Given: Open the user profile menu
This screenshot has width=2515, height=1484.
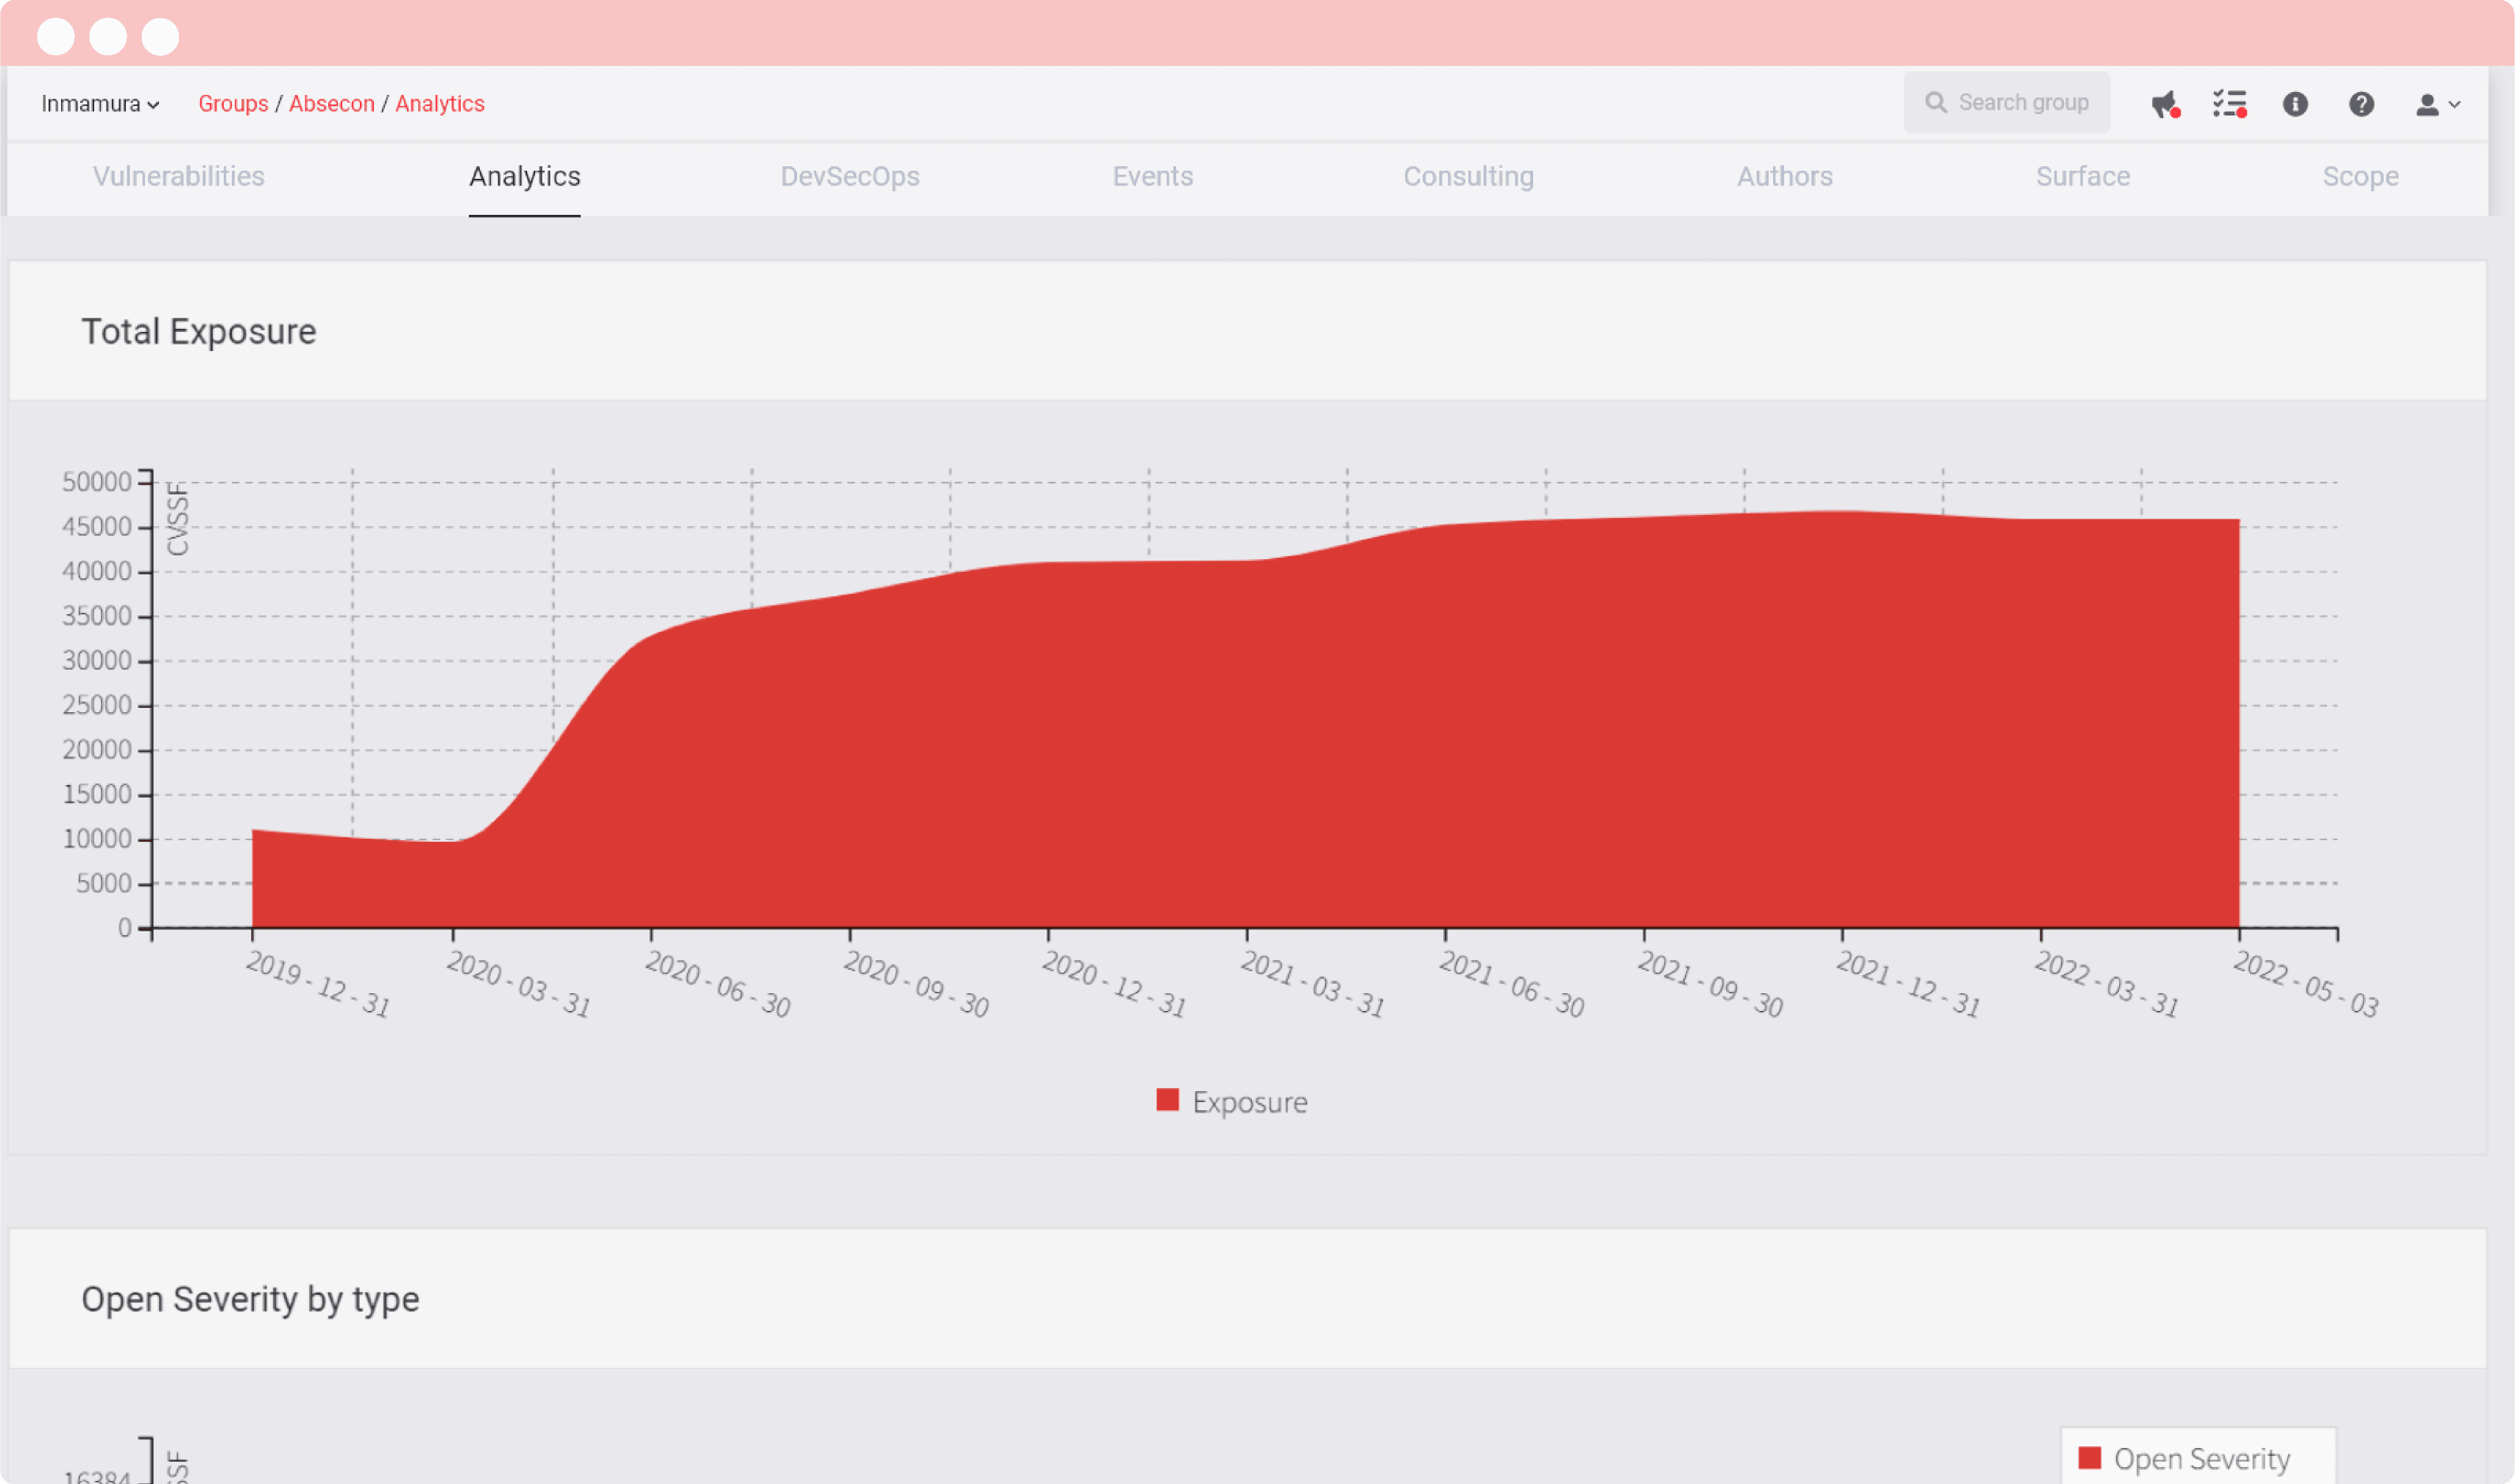Looking at the screenshot, I should [x=2437, y=104].
